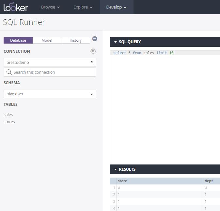
Task: Collapse the RESULTS section
Action: pos(116,169)
